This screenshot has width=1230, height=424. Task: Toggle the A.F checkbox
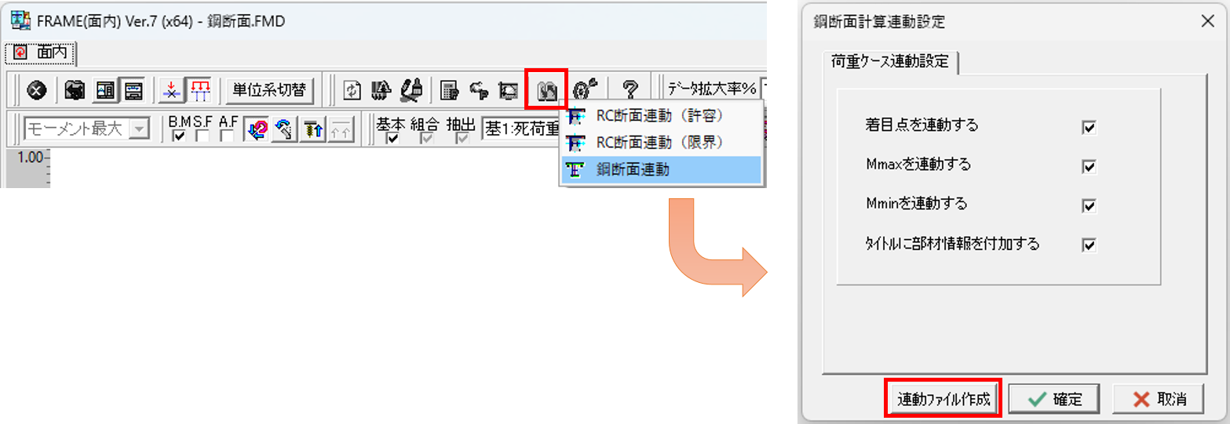click(227, 136)
